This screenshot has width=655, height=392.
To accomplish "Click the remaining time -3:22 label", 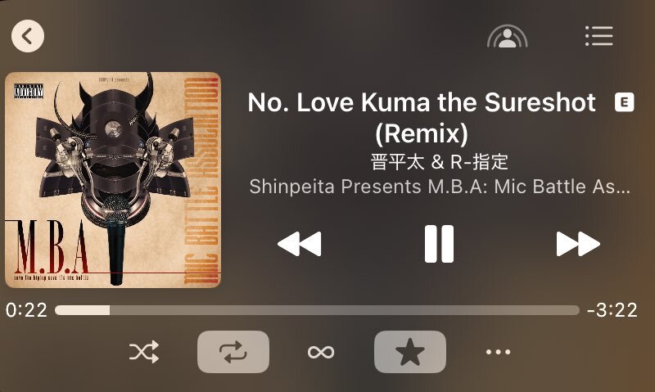I will [612, 310].
